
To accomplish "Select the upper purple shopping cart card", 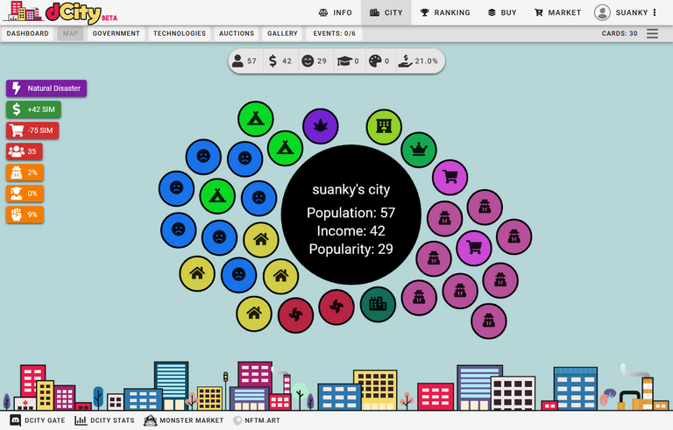I will (x=450, y=177).
